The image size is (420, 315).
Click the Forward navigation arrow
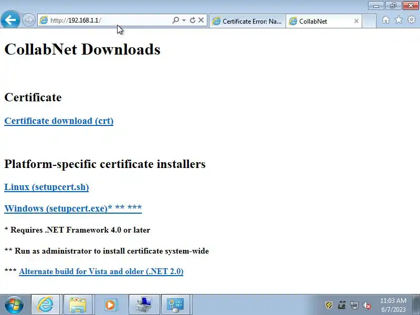click(28, 20)
